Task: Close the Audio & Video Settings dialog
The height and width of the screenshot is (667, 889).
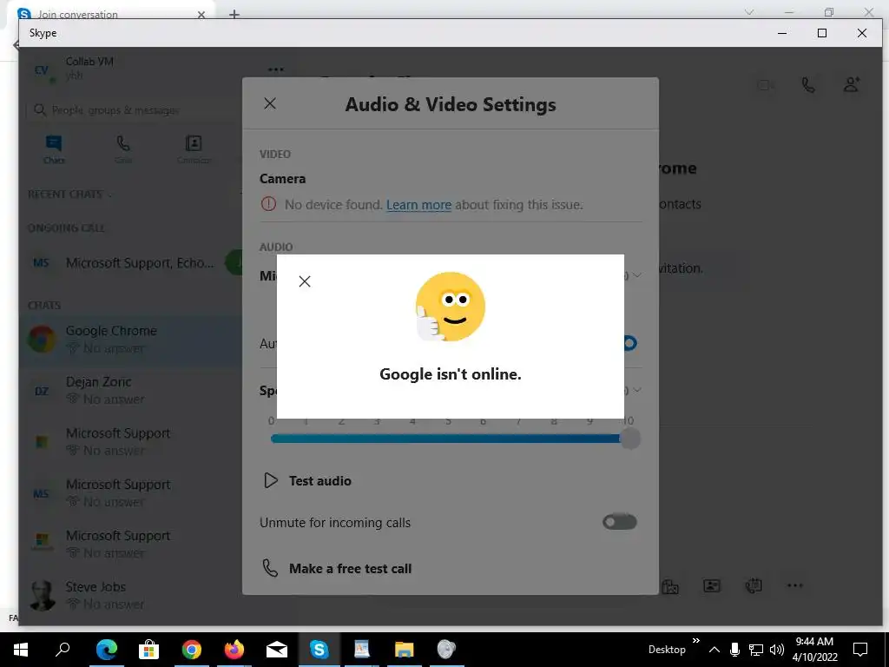Action: click(x=270, y=103)
